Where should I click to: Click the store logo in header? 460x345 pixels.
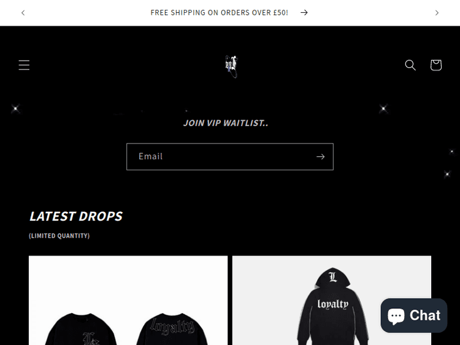231,66
